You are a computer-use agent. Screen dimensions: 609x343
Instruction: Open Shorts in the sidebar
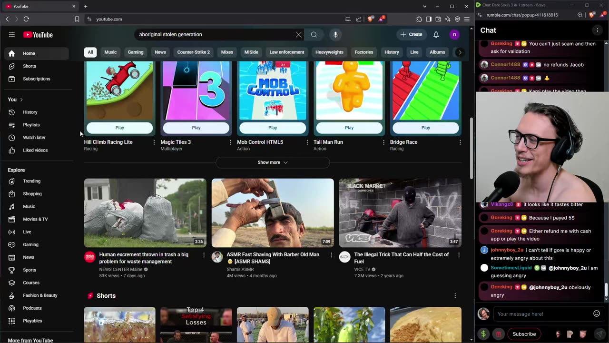(x=37, y=66)
